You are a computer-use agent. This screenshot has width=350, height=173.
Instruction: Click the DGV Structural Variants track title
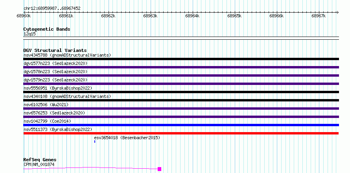55,50
